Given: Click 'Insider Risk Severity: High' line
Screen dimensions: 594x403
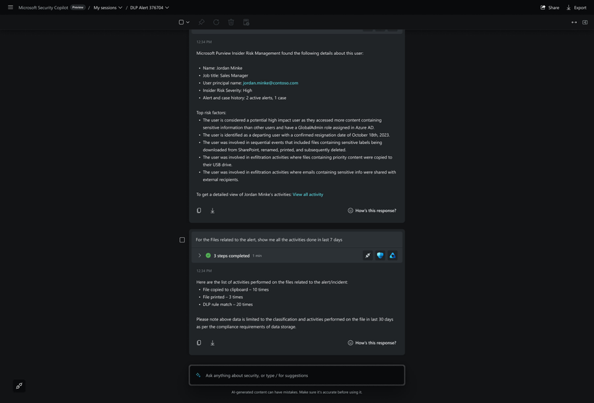Looking at the screenshot, I should tap(227, 91).
